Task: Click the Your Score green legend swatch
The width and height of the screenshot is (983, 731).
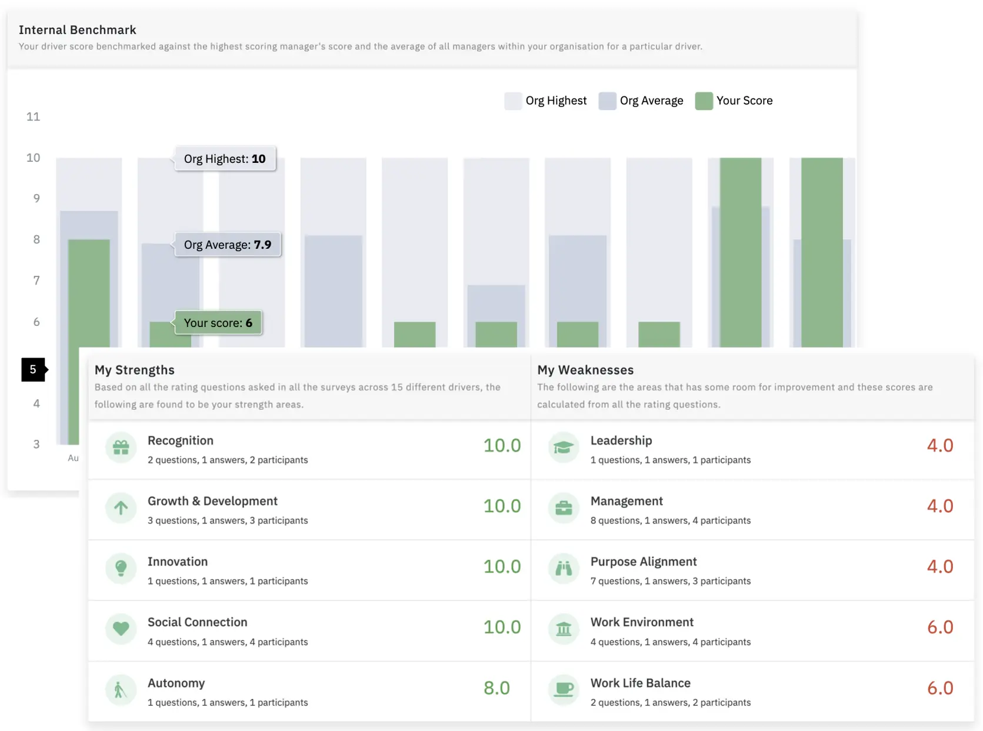Action: coord(704,101)
